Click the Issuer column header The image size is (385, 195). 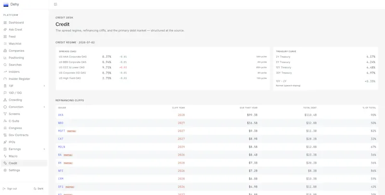tap(62, 107)
